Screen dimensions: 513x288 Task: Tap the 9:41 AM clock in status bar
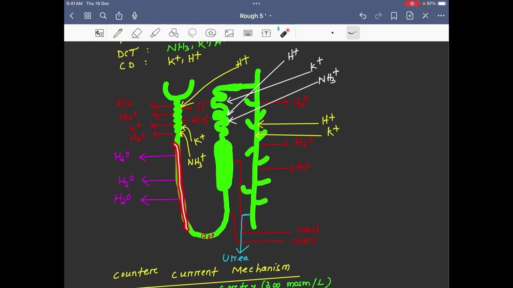pyautogui.click(x=75, y=3)
